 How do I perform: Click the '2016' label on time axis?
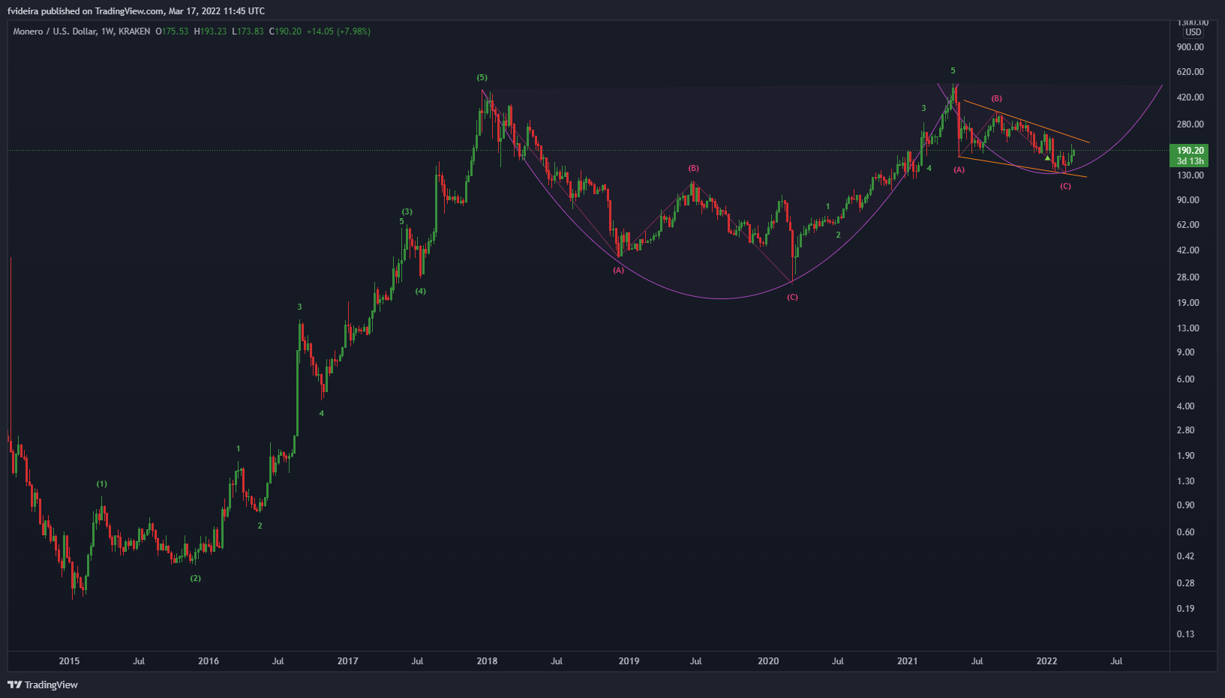click(209, 661)
